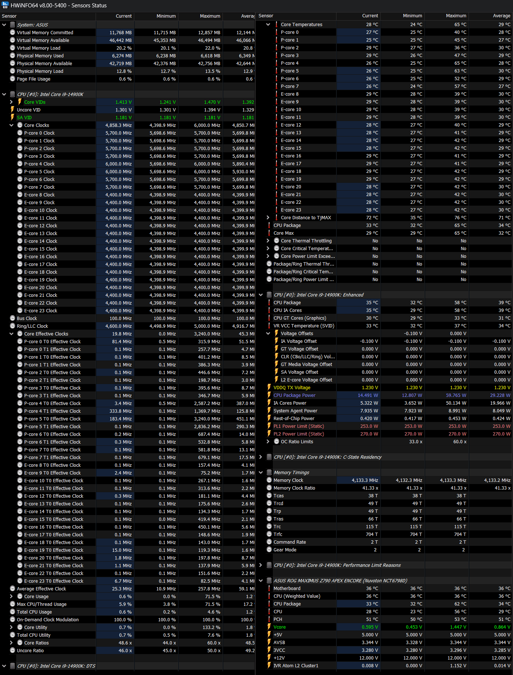
Task: Select the Physical Memory Used row
Action: click(x=128, y=56)
